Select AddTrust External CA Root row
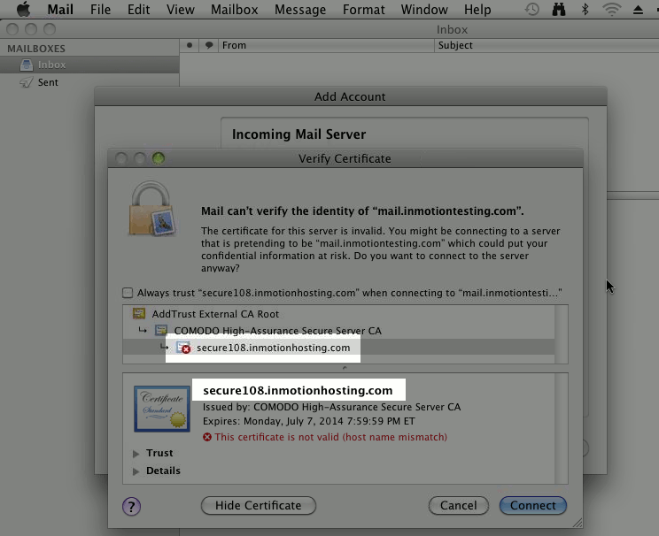This screenshot has height=536, width=659. [338, 313]
